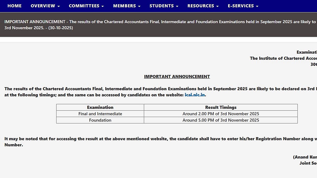Click the caret next to OVERVIEW

click(x=58, y=6)
